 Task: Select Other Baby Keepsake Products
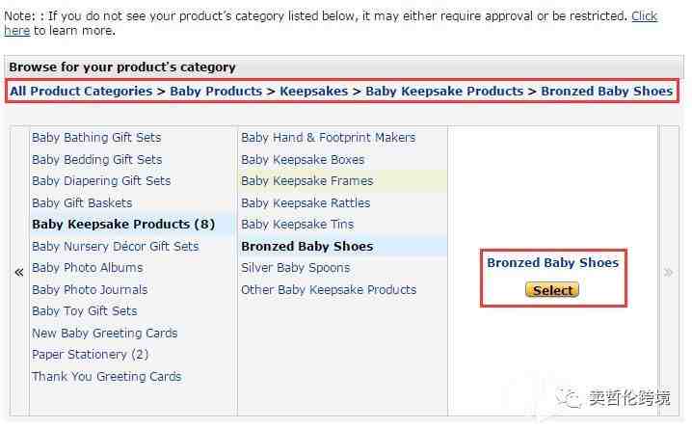pos(329,290)
